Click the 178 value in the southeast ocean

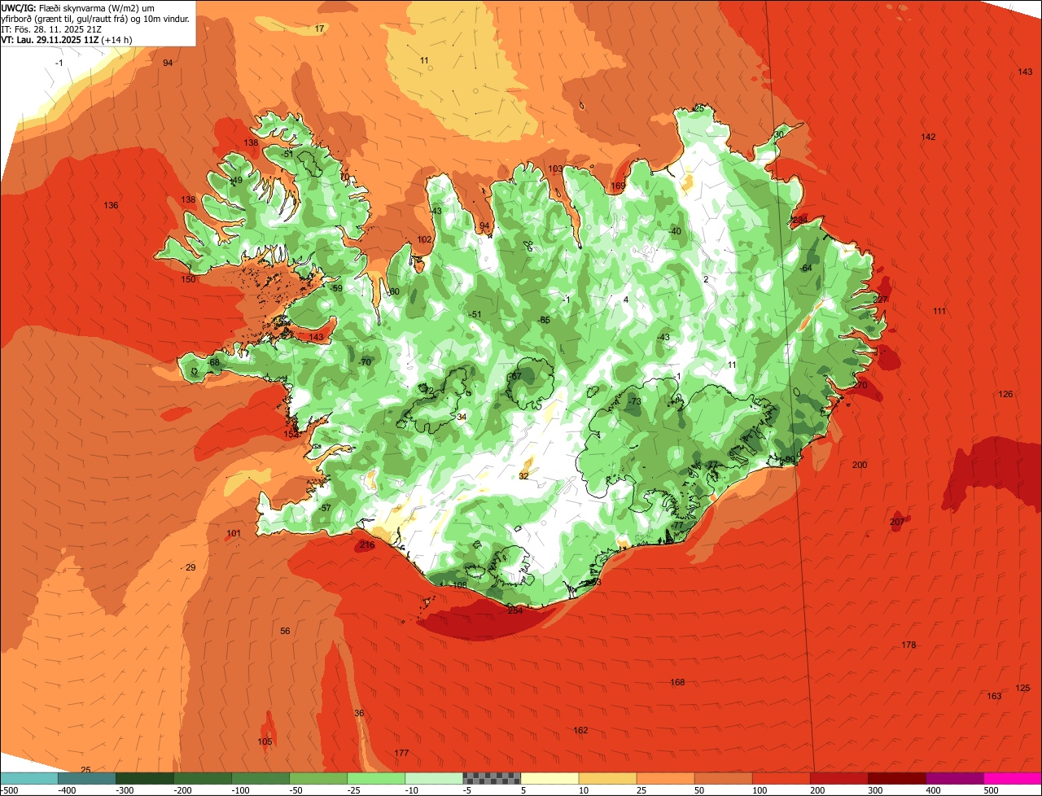[908, 645]
